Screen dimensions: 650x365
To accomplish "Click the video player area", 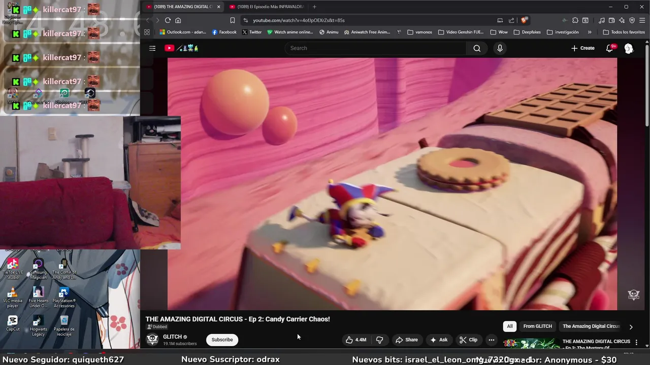I will click(x=392, y=184).
